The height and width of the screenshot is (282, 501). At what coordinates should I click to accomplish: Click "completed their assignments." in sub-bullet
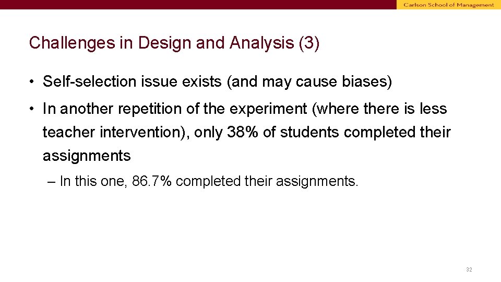pyautogui.click(x=267, y=181)
